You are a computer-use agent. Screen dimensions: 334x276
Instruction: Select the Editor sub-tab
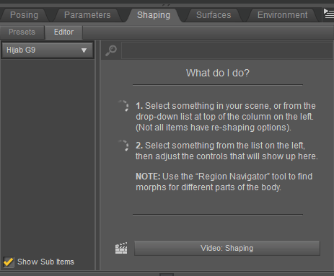(63, 32)
